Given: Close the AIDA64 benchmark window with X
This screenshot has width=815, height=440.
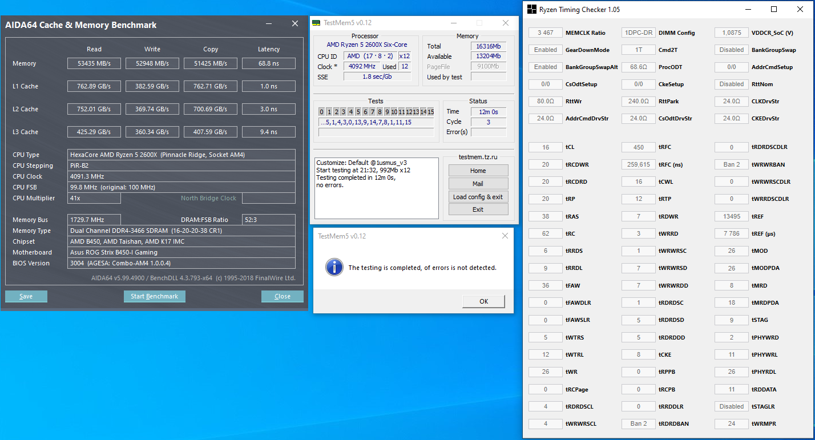Looking at the screenshot, I should tap(295, 24).
